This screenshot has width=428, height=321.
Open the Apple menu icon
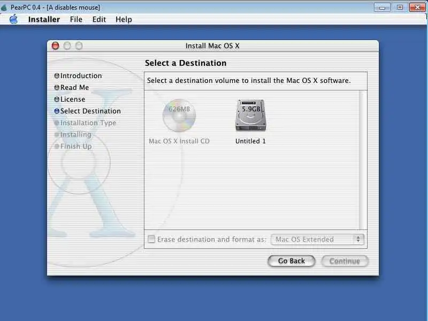13,19
